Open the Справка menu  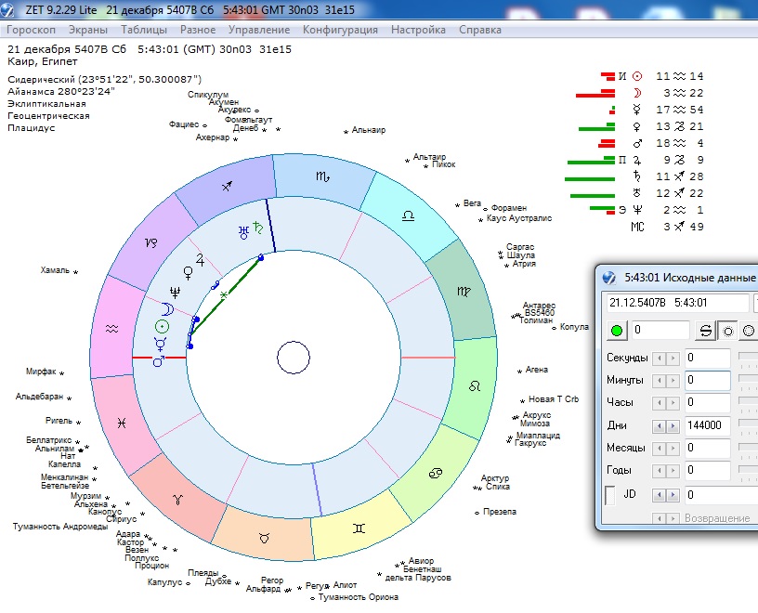pos(480,30)
